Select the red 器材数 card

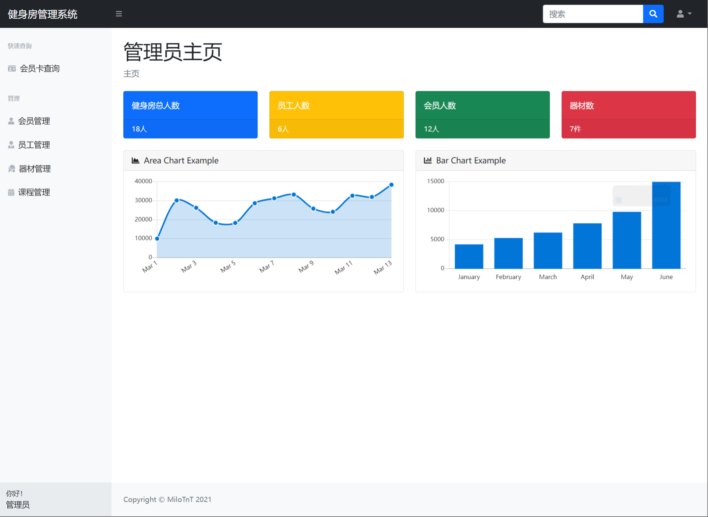(x=628, y=114)
